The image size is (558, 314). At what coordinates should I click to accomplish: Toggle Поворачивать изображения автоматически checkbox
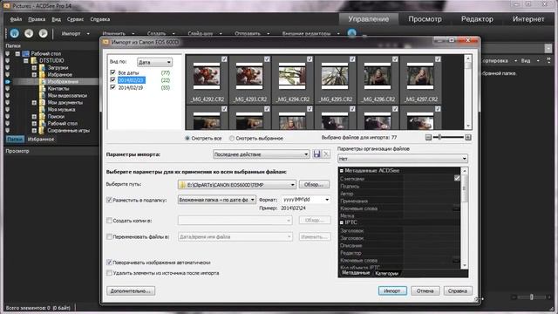coord(109,263)
